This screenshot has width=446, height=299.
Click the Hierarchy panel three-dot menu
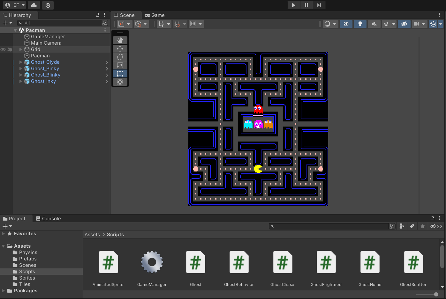104,15
